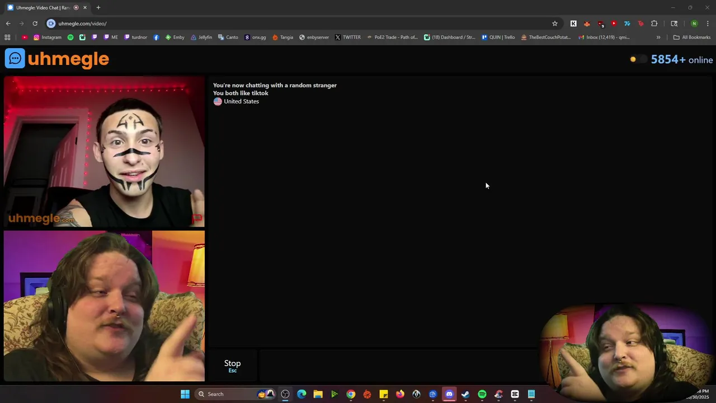Click the 7TV extension icon in toolbar
716x403 pixels.
(x=627, y=24)
